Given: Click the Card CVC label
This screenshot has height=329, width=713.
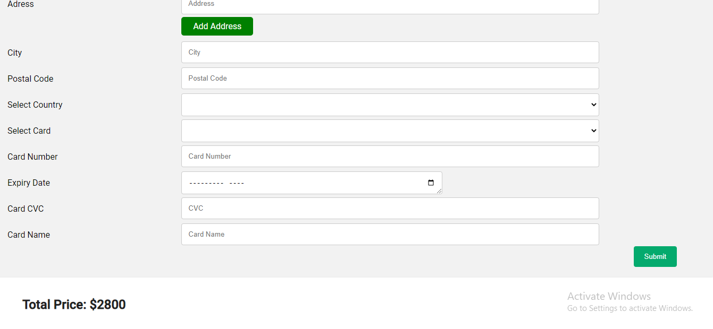Looking at the screenshot, I should [26, 209].
